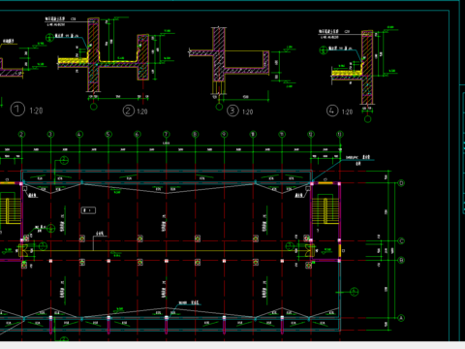
Task: Select grid axis bubble 7 at top
Action: [x=166, y=134]
